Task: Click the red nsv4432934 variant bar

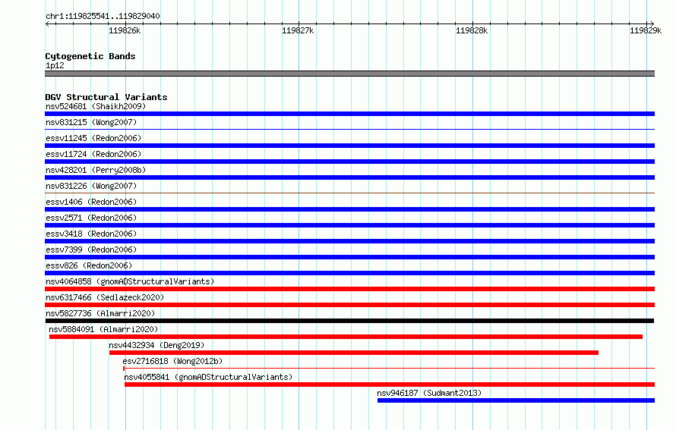Action: [354, 353]
